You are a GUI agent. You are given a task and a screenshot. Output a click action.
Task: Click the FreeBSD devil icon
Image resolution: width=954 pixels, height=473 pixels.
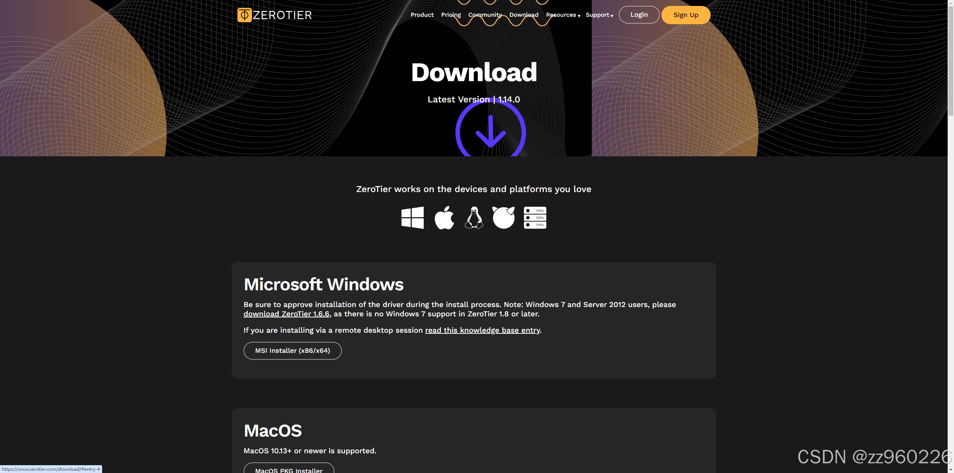tap(503, 218)
